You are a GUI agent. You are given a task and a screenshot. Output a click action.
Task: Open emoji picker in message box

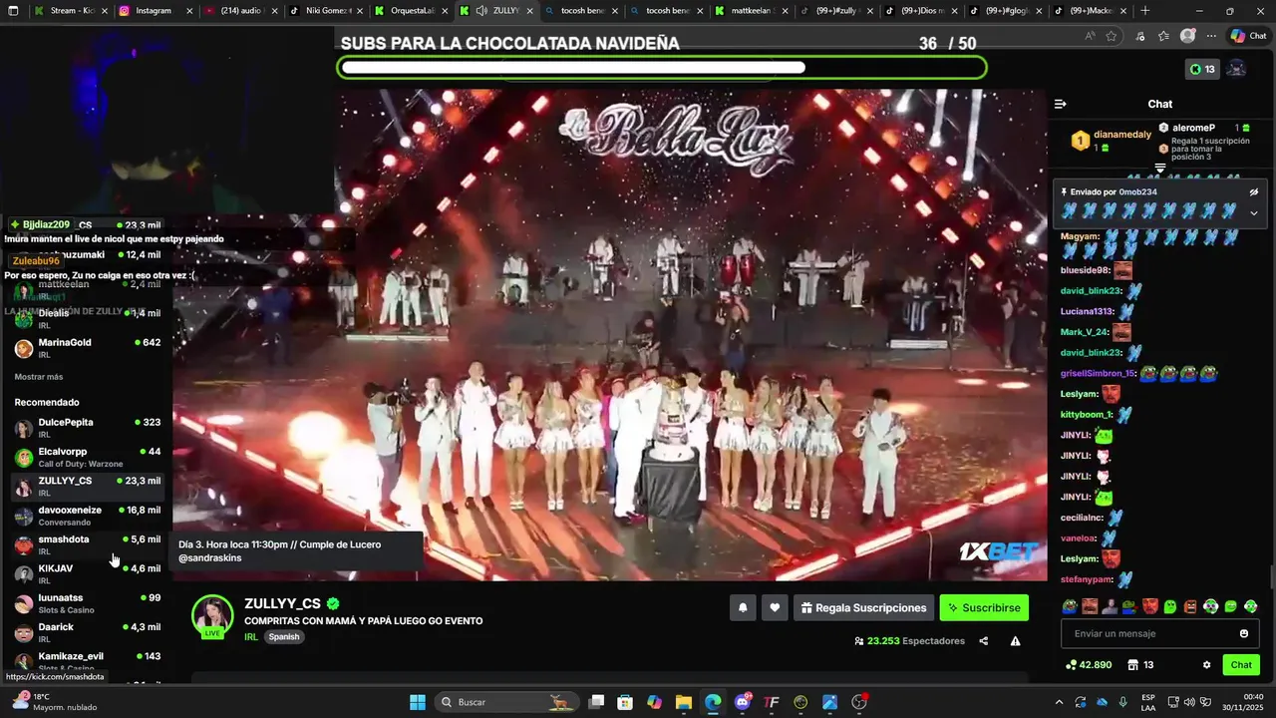tap(1244, 633)
